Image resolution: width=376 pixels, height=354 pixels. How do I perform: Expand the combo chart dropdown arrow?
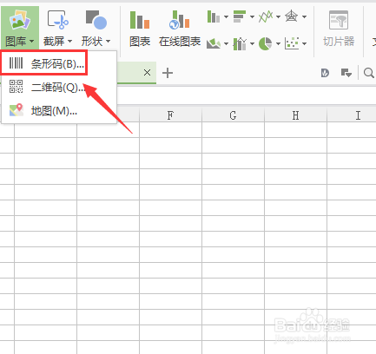[252, 44]
